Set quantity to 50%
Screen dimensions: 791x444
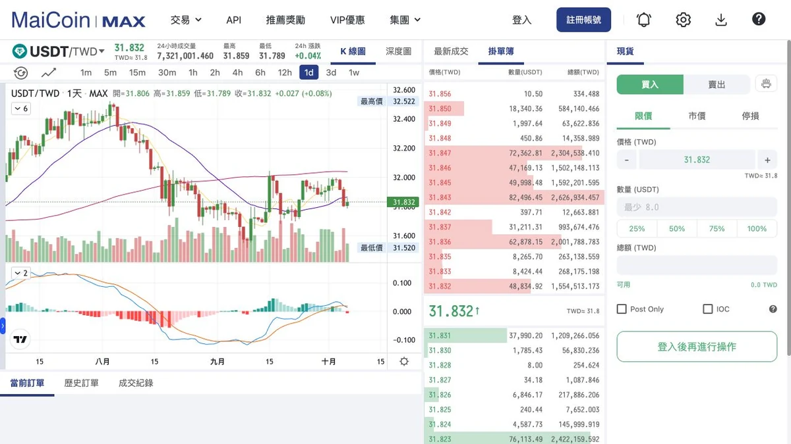click(677, 229)
